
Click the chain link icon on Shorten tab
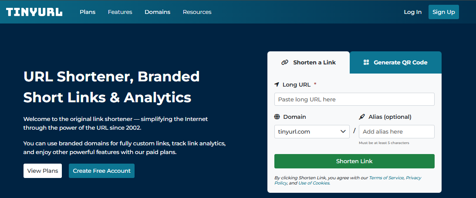tap(285, 62)
